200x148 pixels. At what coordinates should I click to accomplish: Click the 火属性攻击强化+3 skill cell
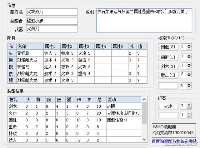tap(124, 113)
